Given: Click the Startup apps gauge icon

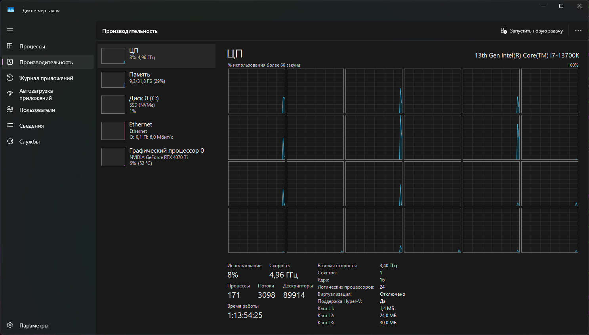Looking at the screenshot, I should (10, 94).
